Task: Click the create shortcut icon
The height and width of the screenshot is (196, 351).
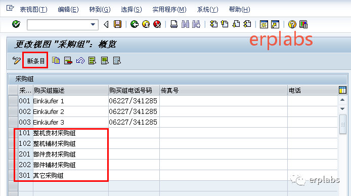Action: (275, 24)
